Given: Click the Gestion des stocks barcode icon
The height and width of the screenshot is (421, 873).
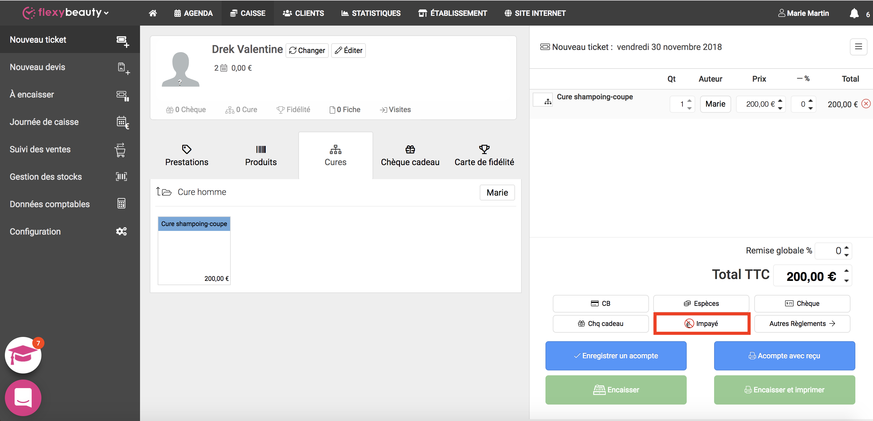Looking at the screenshot, I should [x=121, y=176].
